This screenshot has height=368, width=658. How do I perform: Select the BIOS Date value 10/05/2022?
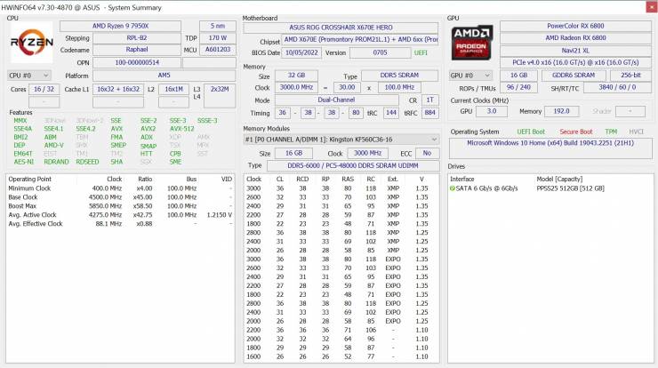click(x=301, y=52)
